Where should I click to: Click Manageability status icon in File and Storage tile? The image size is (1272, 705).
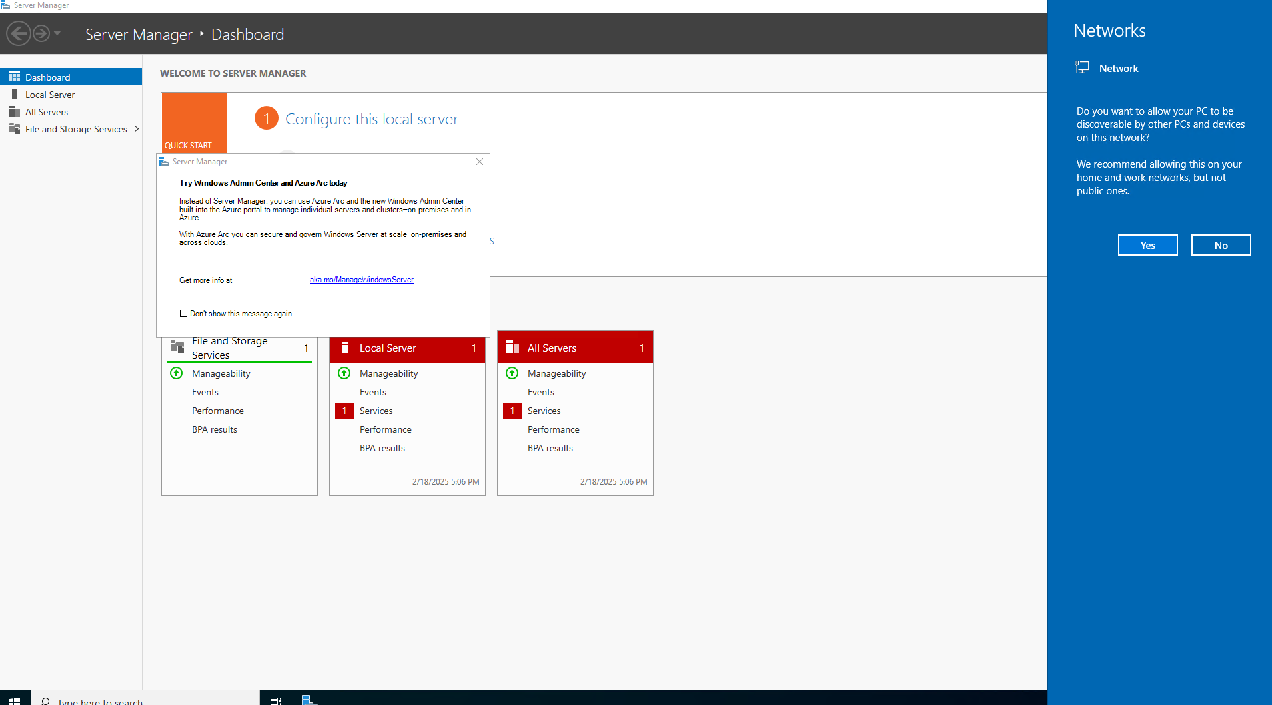(177, 373)
